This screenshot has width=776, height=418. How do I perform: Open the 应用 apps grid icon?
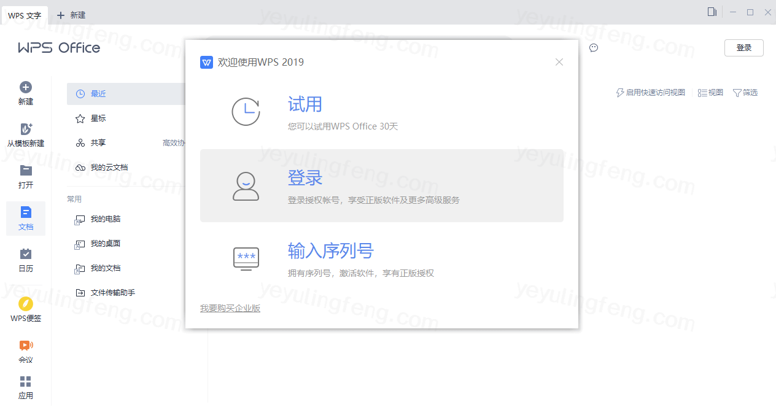click(26, 382)
